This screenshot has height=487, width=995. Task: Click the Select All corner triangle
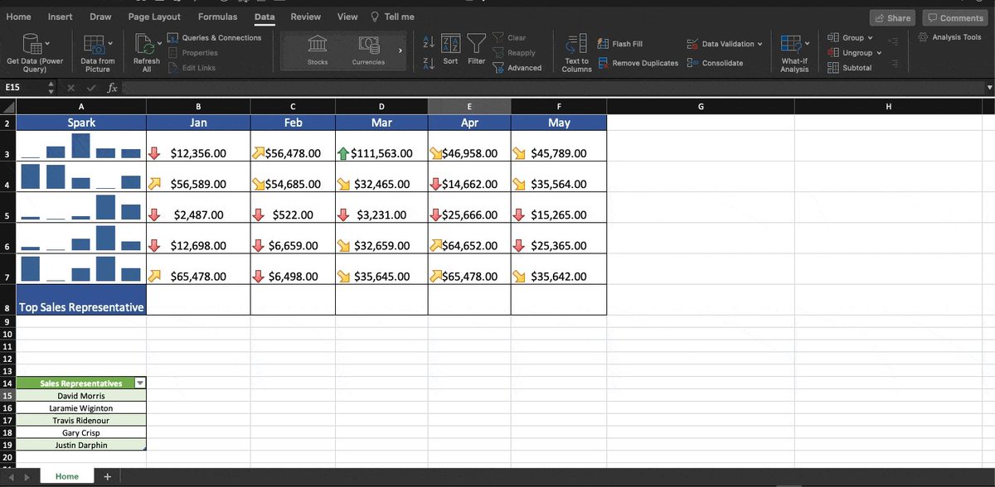(x=7, y=106)
